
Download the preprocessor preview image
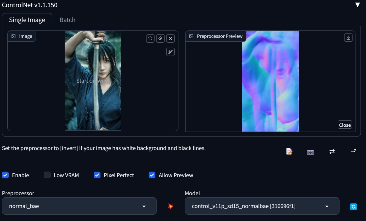pos(348,38)
